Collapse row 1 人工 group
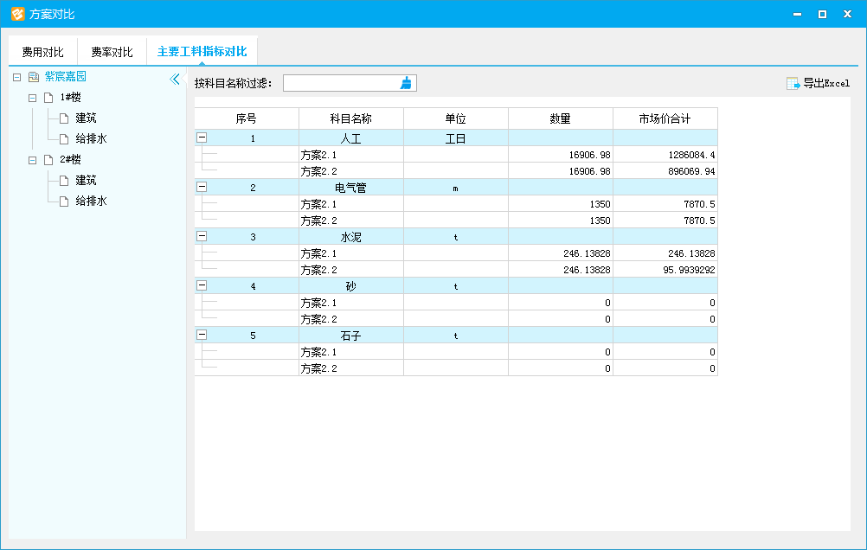Viewport: 867px width, 550px height. click(x=202, y=137)
